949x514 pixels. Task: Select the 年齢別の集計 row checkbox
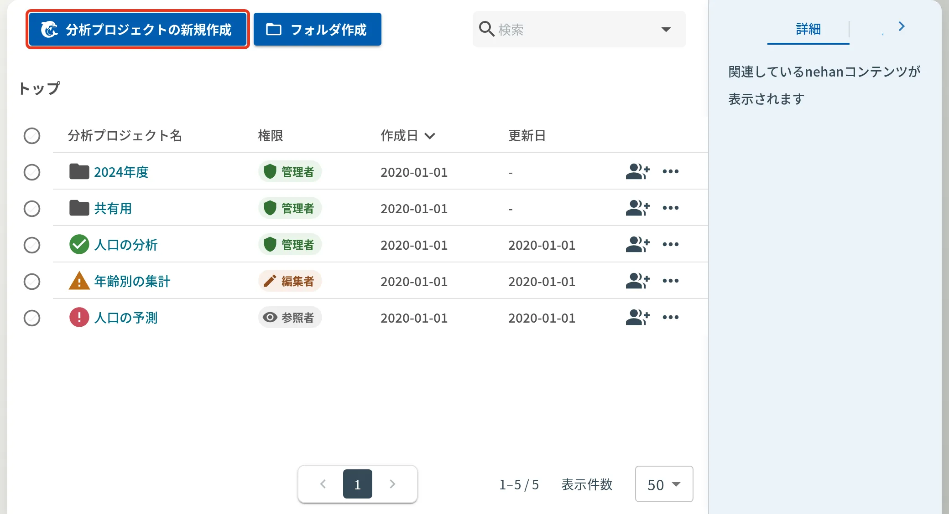[x=32, y=282]
